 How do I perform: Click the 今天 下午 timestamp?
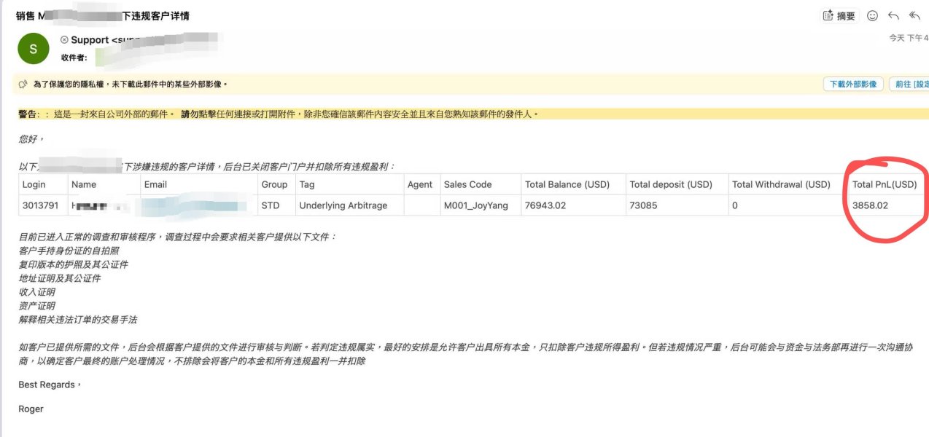coord(909,37)
